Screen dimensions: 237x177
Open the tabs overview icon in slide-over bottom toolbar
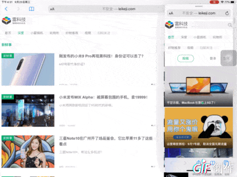pyautogui.click(x=226, y=163)
